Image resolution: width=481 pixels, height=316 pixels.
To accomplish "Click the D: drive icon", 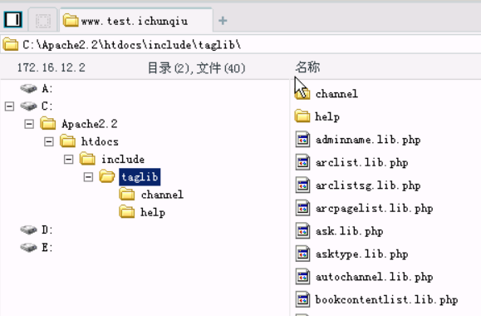I will point(28,230).
